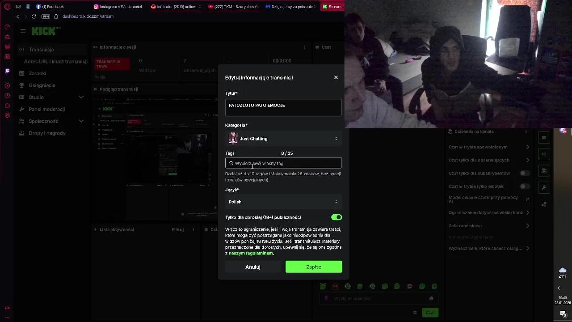This screenshot has height=322, width=572.
Task: Open the Kick hamburger menu
Action: coord(23,31)
